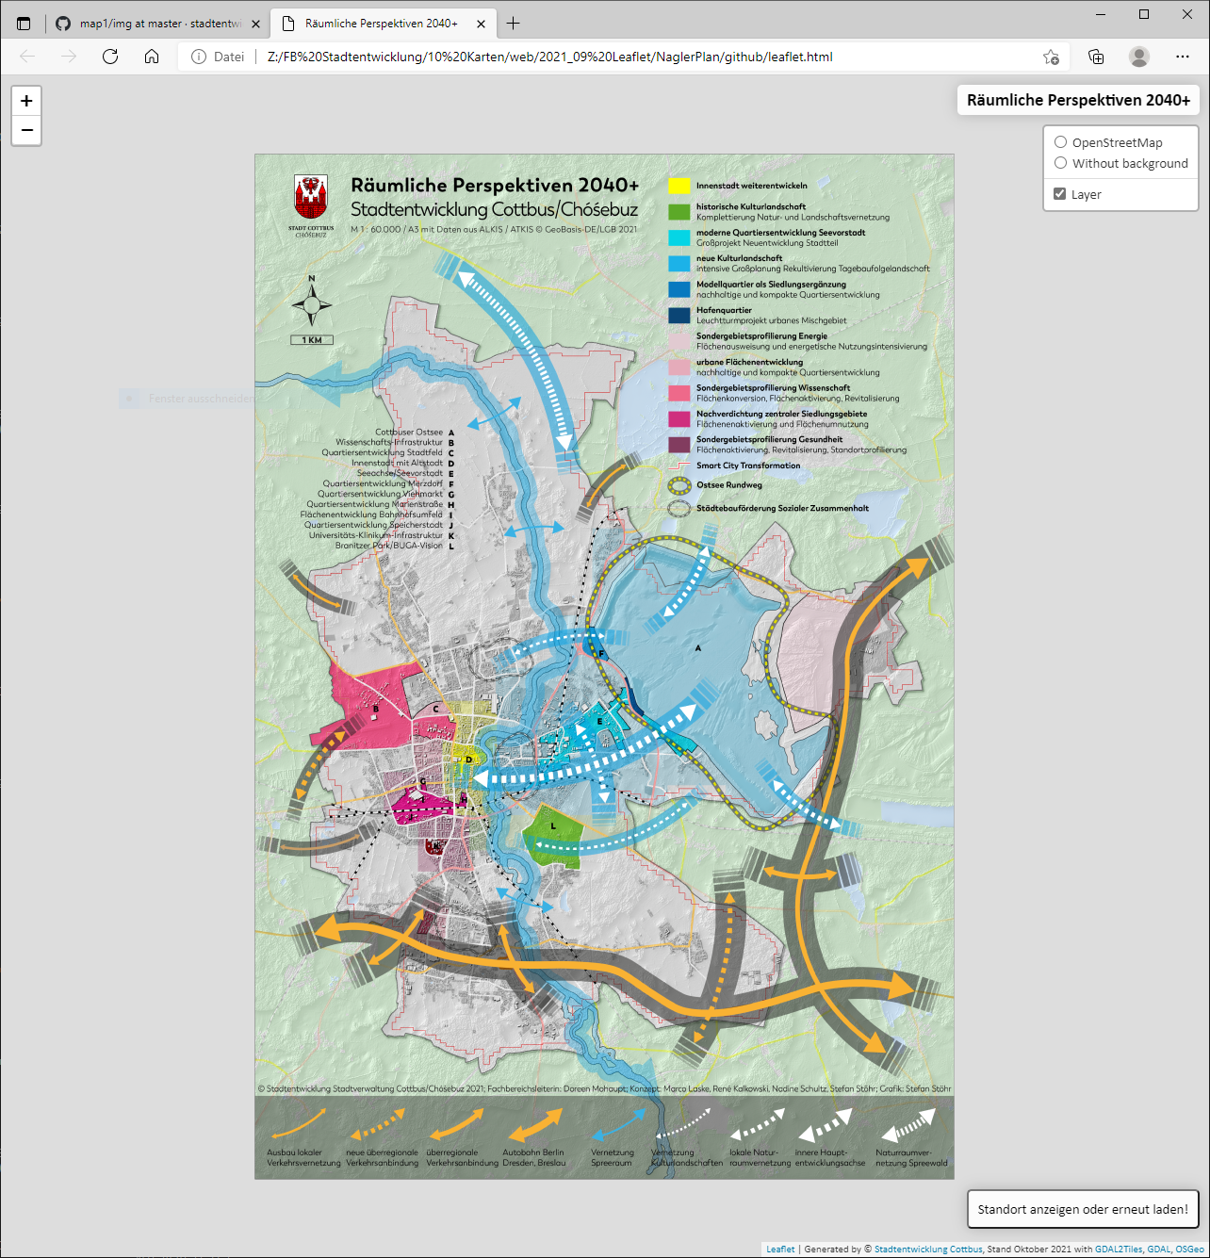Add this page to favorites

point(1051,57)
